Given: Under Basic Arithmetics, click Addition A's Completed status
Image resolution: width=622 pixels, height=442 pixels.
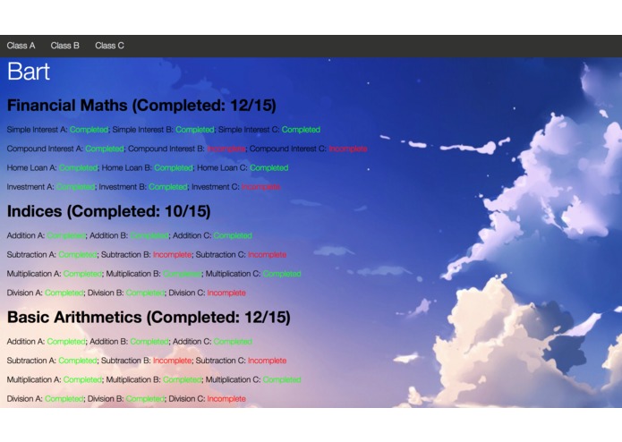Looking at the screenshot, I should coord(66,341).
